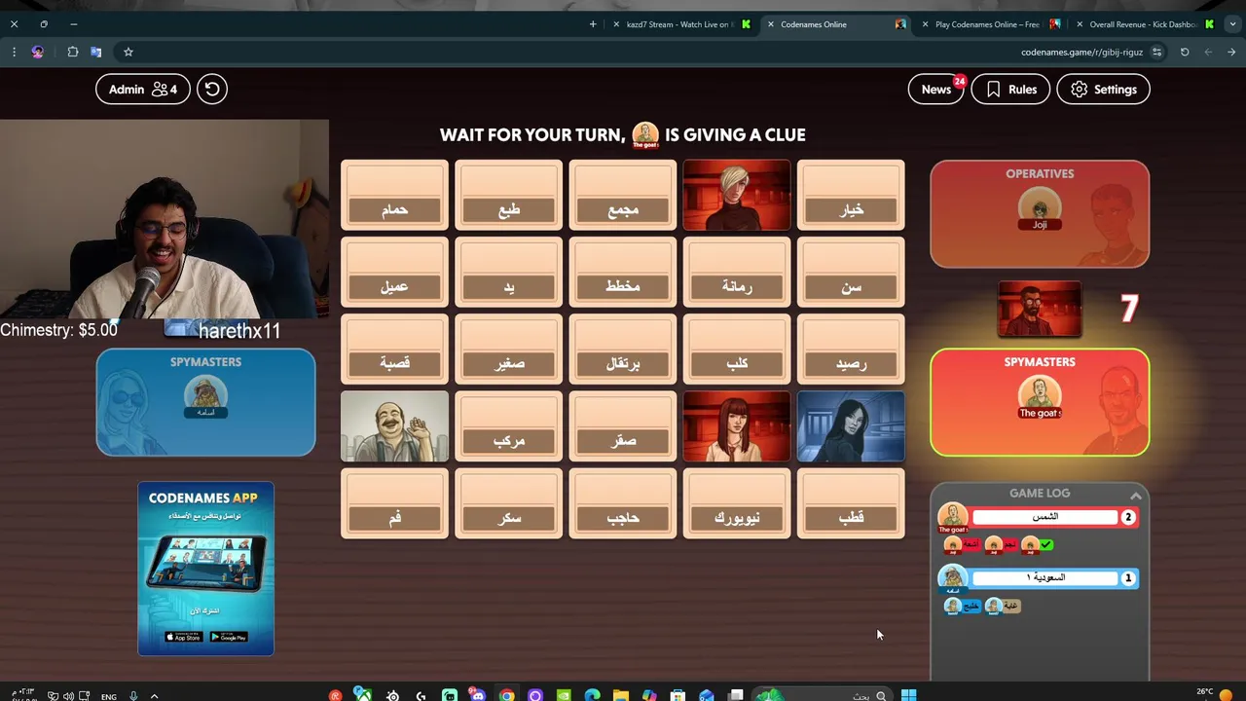Close the kazd7 Stream tab
Screen dimensions: 1246x701
pos(616,24)
